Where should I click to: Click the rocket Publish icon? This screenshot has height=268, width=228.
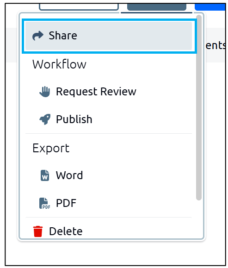point(45,119)
